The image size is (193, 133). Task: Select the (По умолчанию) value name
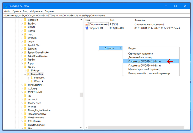point(98,24)
